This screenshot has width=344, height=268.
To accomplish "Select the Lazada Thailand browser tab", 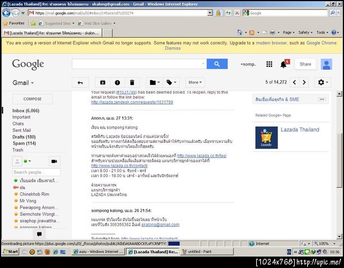I will pyautogui.click(x=52, y=33).
